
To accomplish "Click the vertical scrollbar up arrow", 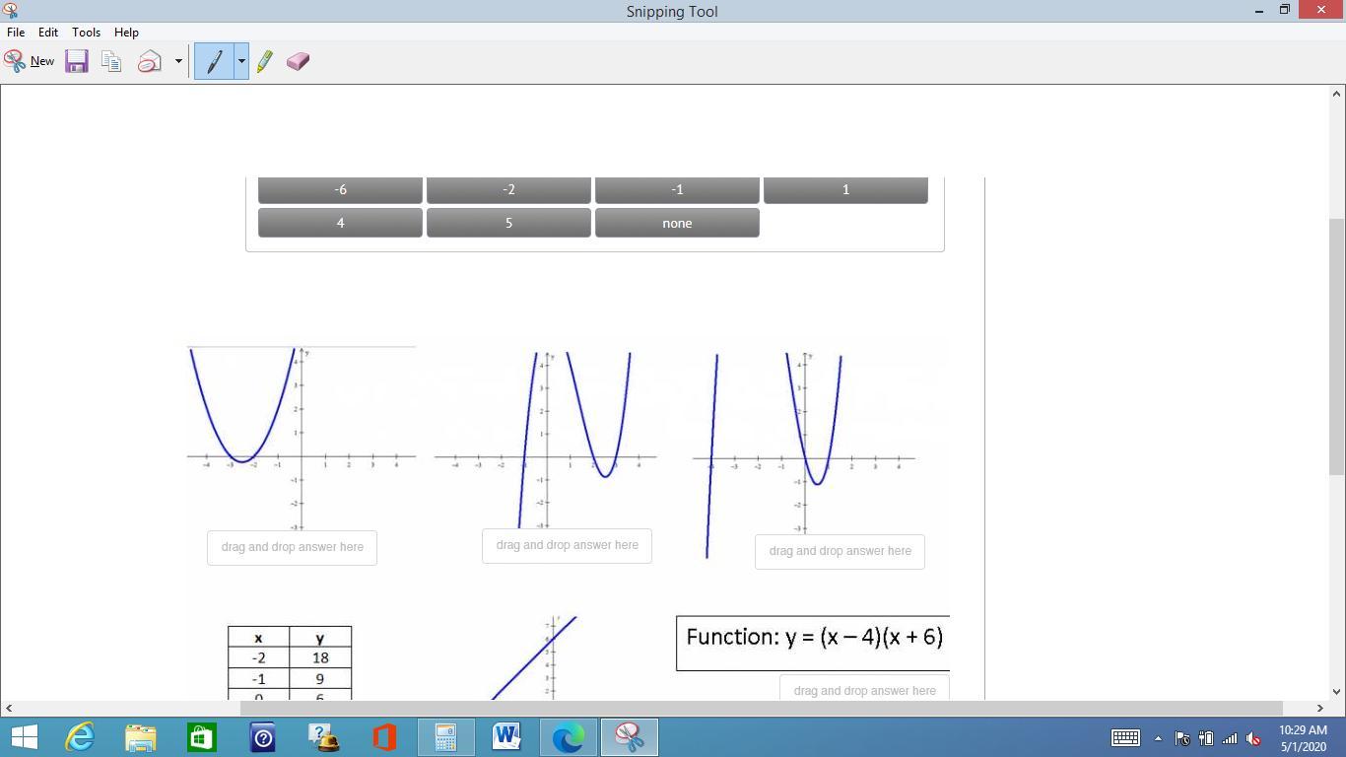I will coord(1337,94).
